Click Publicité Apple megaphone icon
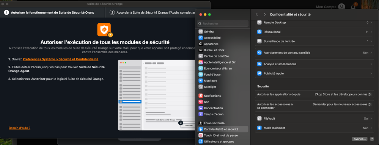The height and width of the screenshot is (145, 379). pos(259,73)
